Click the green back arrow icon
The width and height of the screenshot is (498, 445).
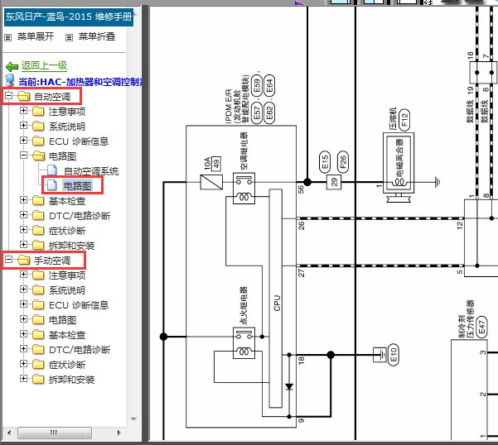click(12, 66)
